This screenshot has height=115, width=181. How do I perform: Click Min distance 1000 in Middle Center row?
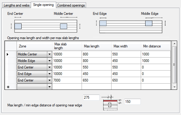[156, 54]
